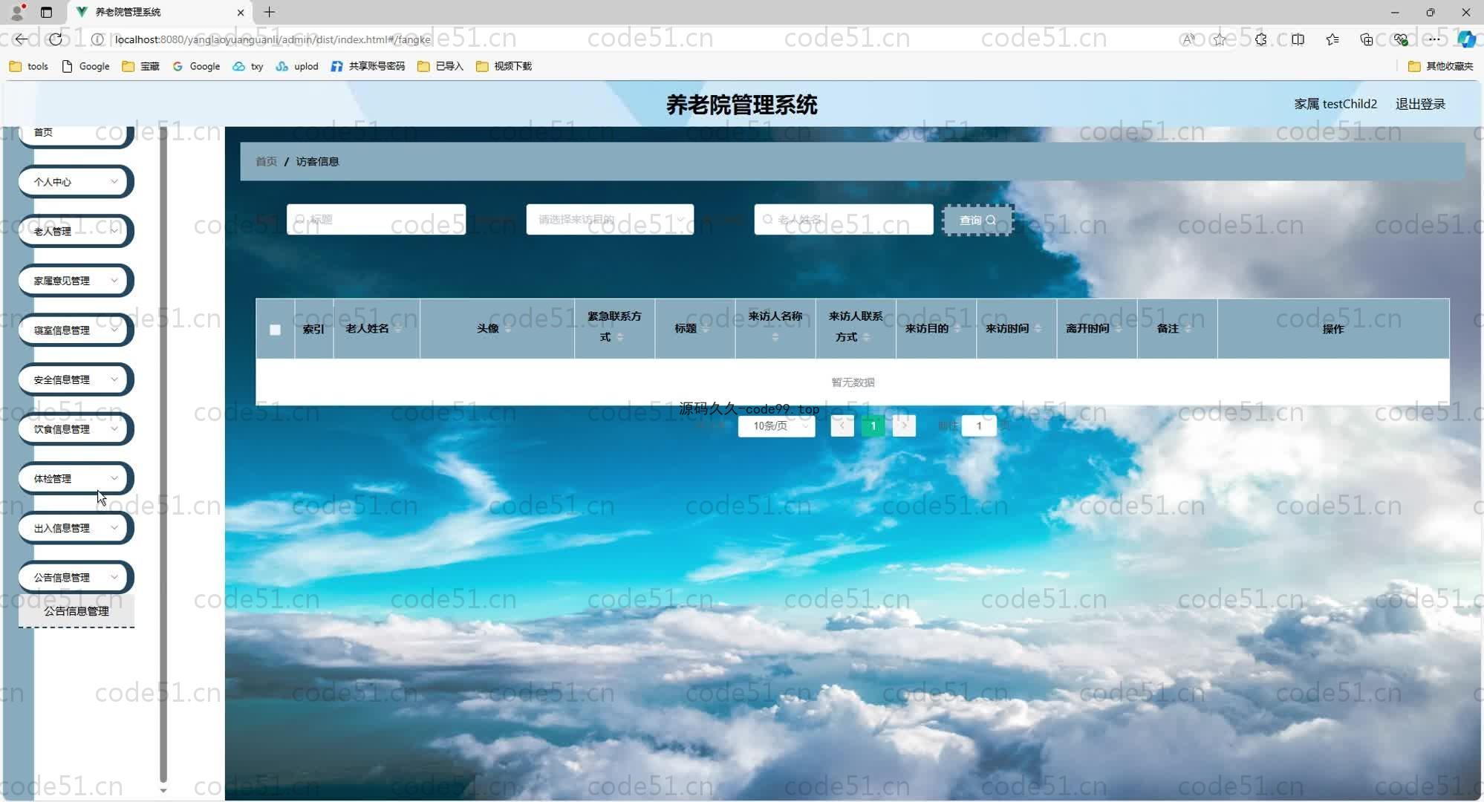Open the 10条/页 page size dropdown
The image size is (1484, 802).
point(776,426)
